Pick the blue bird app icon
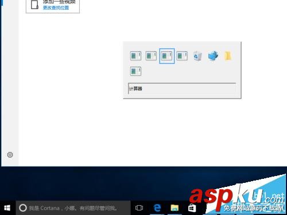The height and width of the screenshot is (215, 287). tap(213, 56)
